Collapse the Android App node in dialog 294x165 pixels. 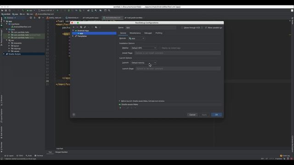point(73,31)
